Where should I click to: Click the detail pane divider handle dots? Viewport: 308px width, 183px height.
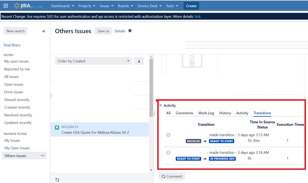[155, 114]
